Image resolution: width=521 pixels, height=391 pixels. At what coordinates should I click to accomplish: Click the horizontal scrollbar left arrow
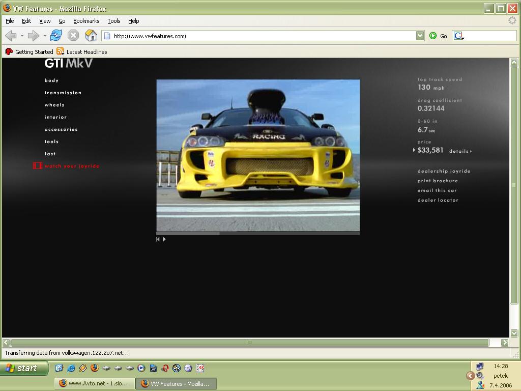point(6,342)
